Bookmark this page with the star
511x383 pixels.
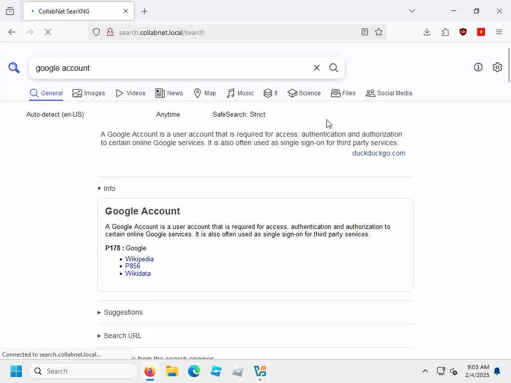(x=379, y=32)
